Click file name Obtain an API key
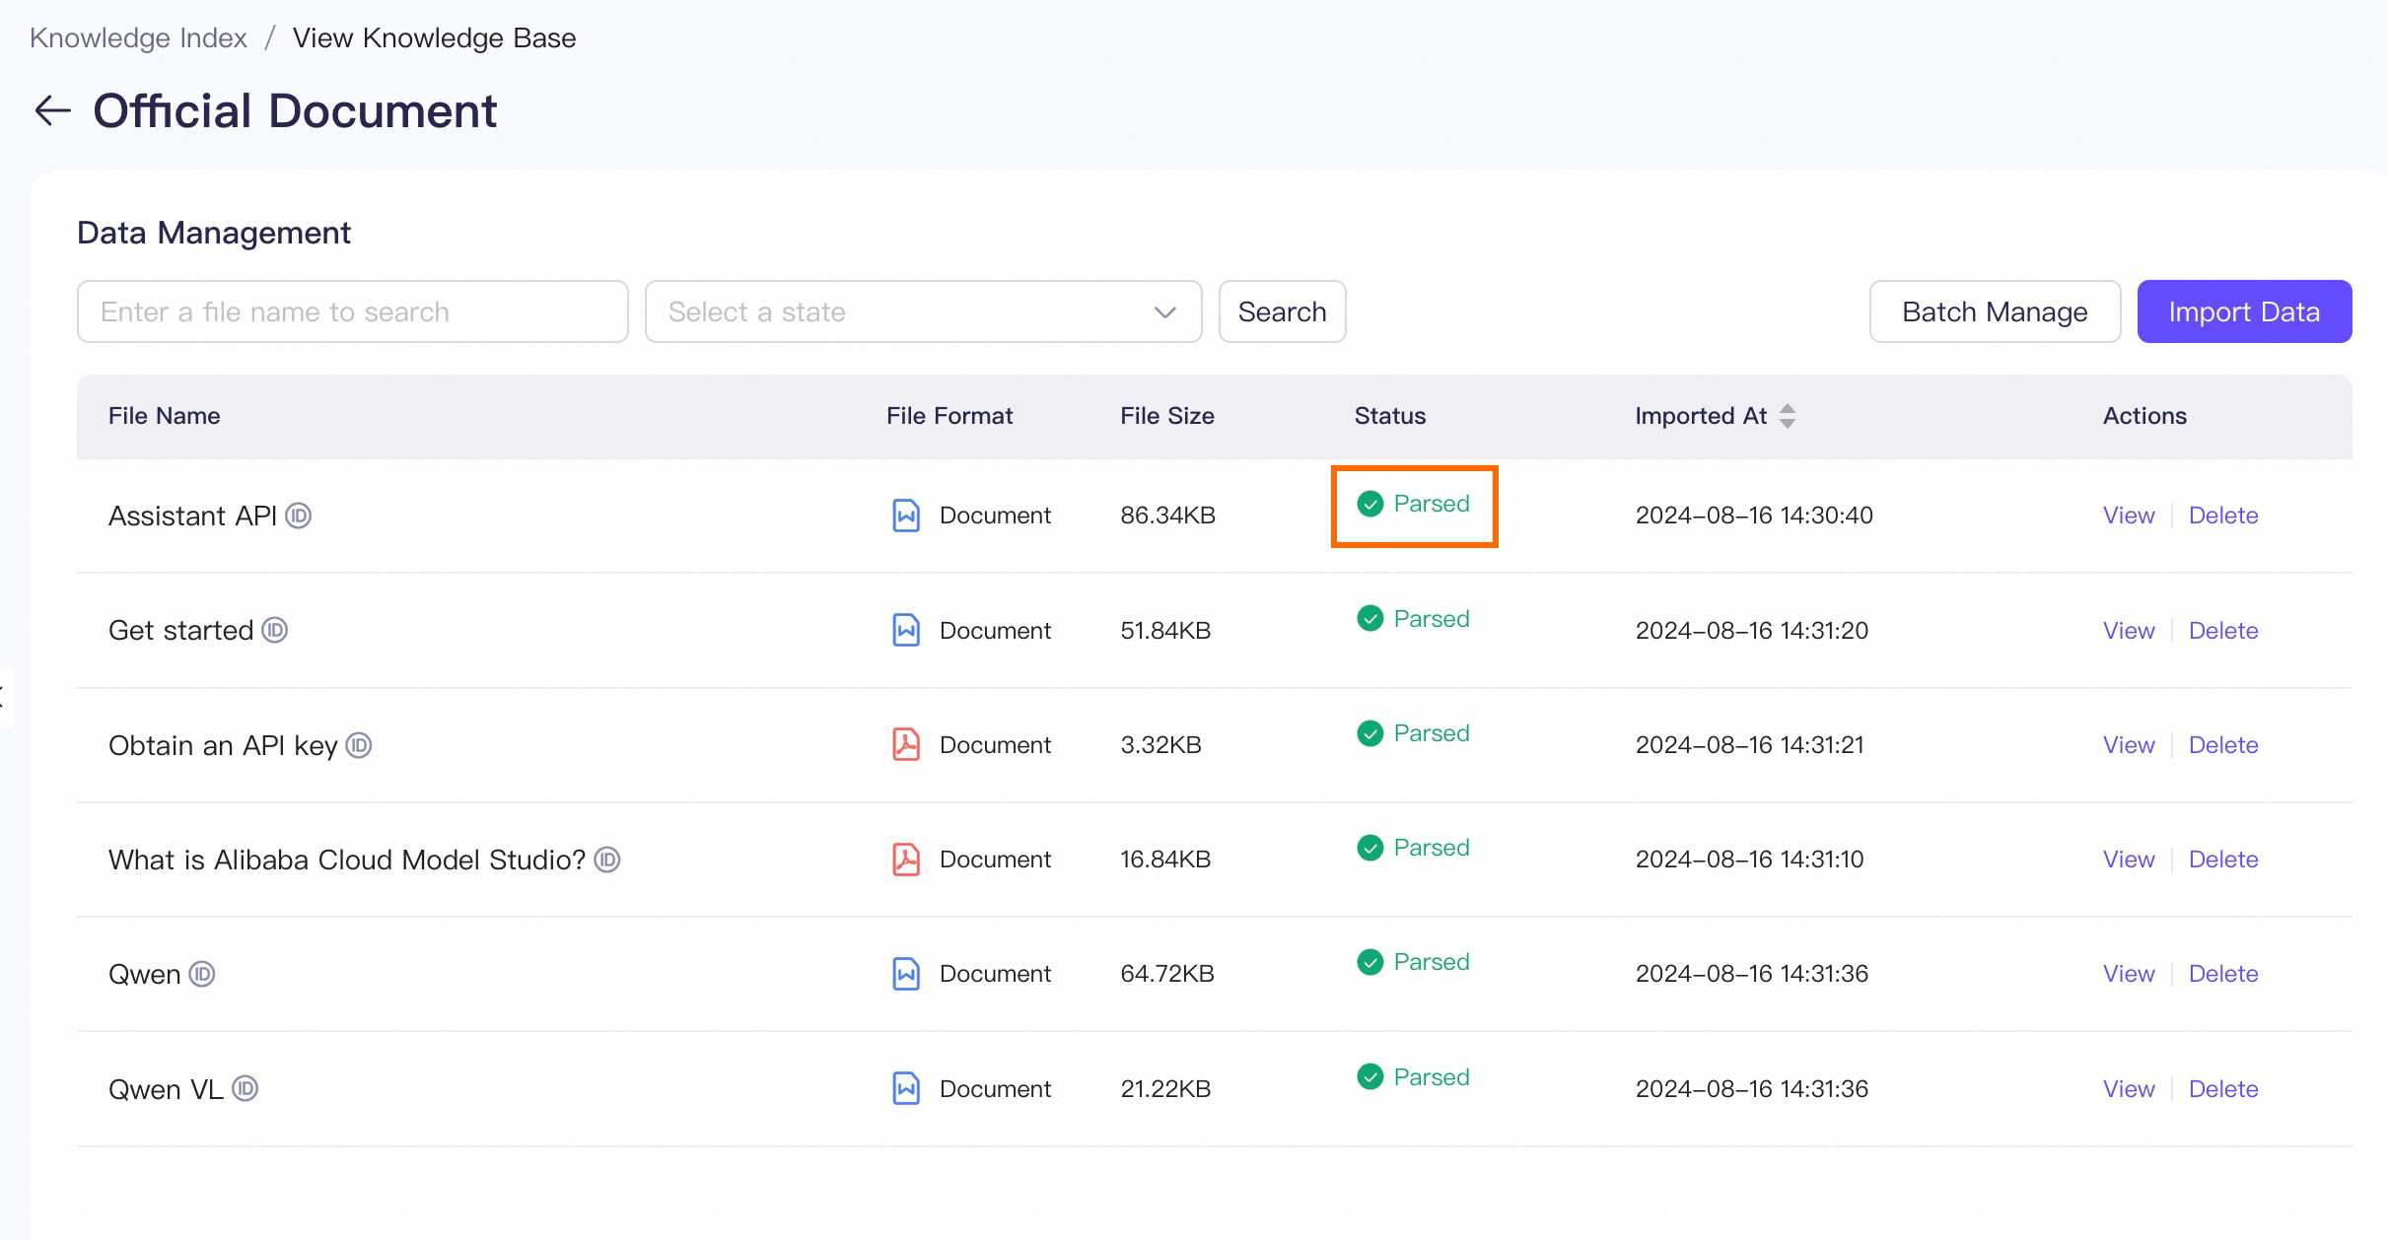The width and height of the screenshot is (2388, 1240). [223, 745]
